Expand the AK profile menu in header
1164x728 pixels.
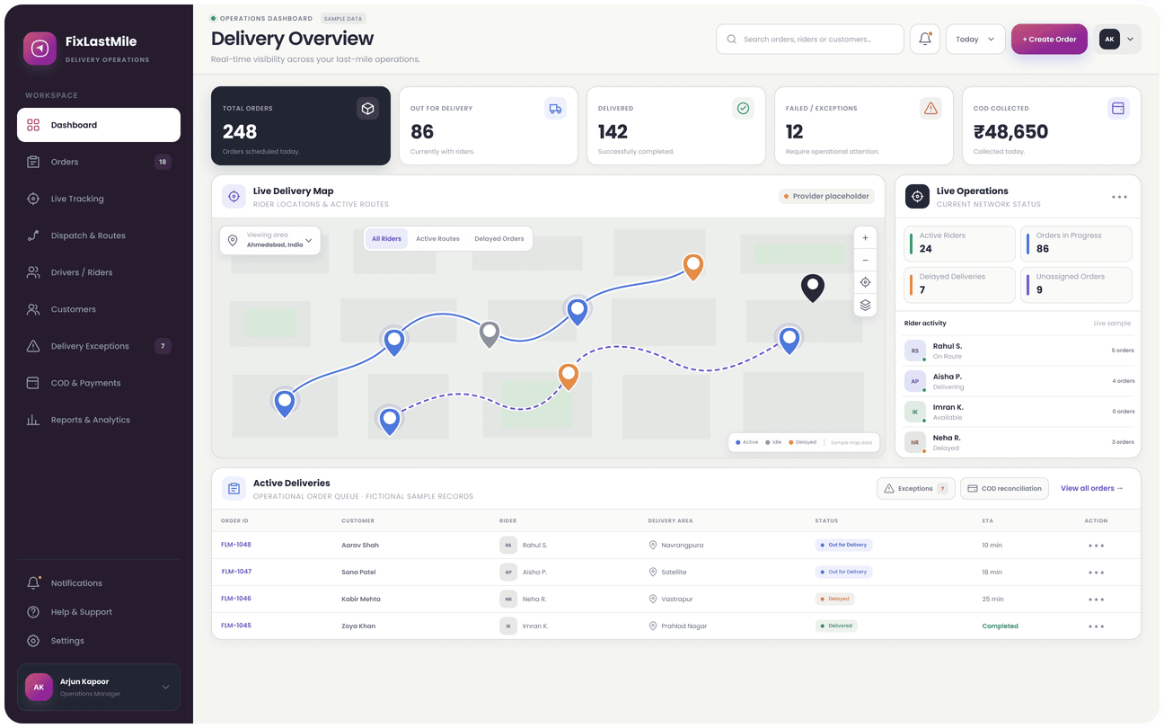[1118, 40]
